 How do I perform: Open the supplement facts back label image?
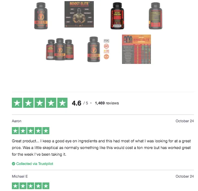(x=155, y=16)
